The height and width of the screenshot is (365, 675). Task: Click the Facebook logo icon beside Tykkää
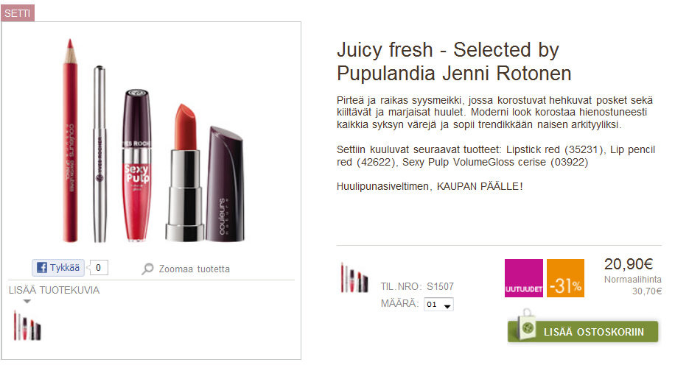(42, 267)
